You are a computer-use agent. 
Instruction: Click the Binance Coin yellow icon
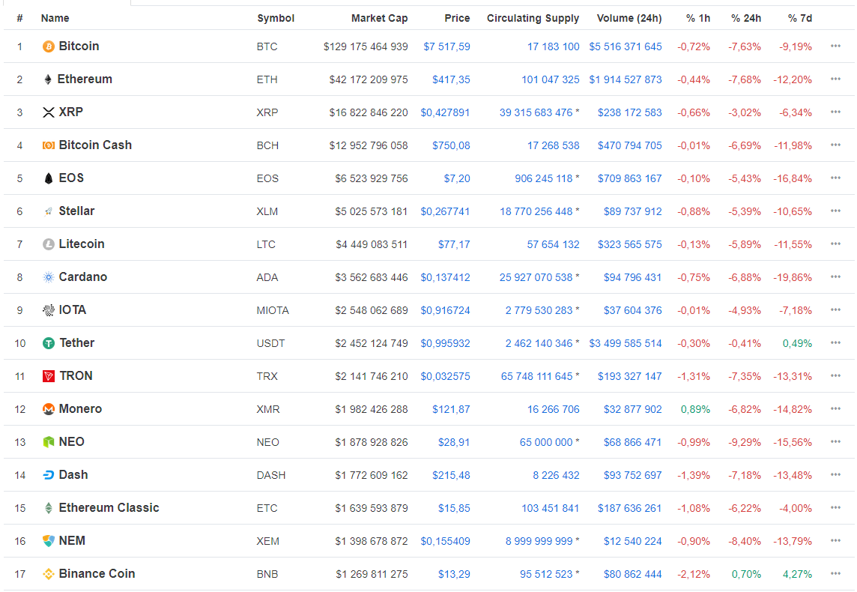49,574
